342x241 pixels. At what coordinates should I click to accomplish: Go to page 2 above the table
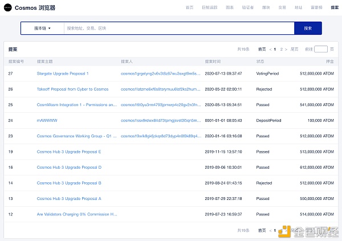pyautogui.click(x=282, y=50)
